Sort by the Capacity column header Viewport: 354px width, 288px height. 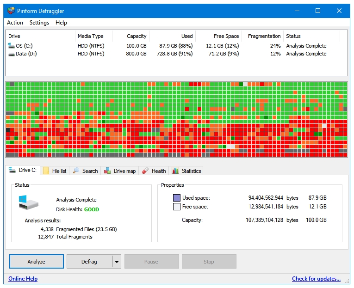[130, 36]
